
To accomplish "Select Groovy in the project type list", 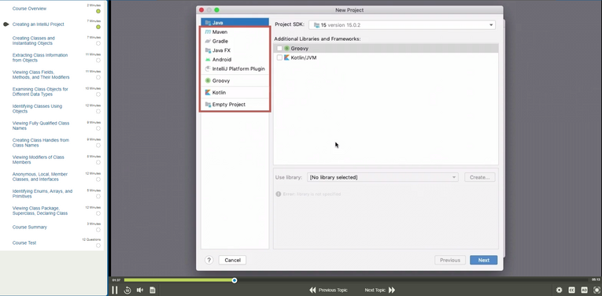I will [x=235, y=80].
